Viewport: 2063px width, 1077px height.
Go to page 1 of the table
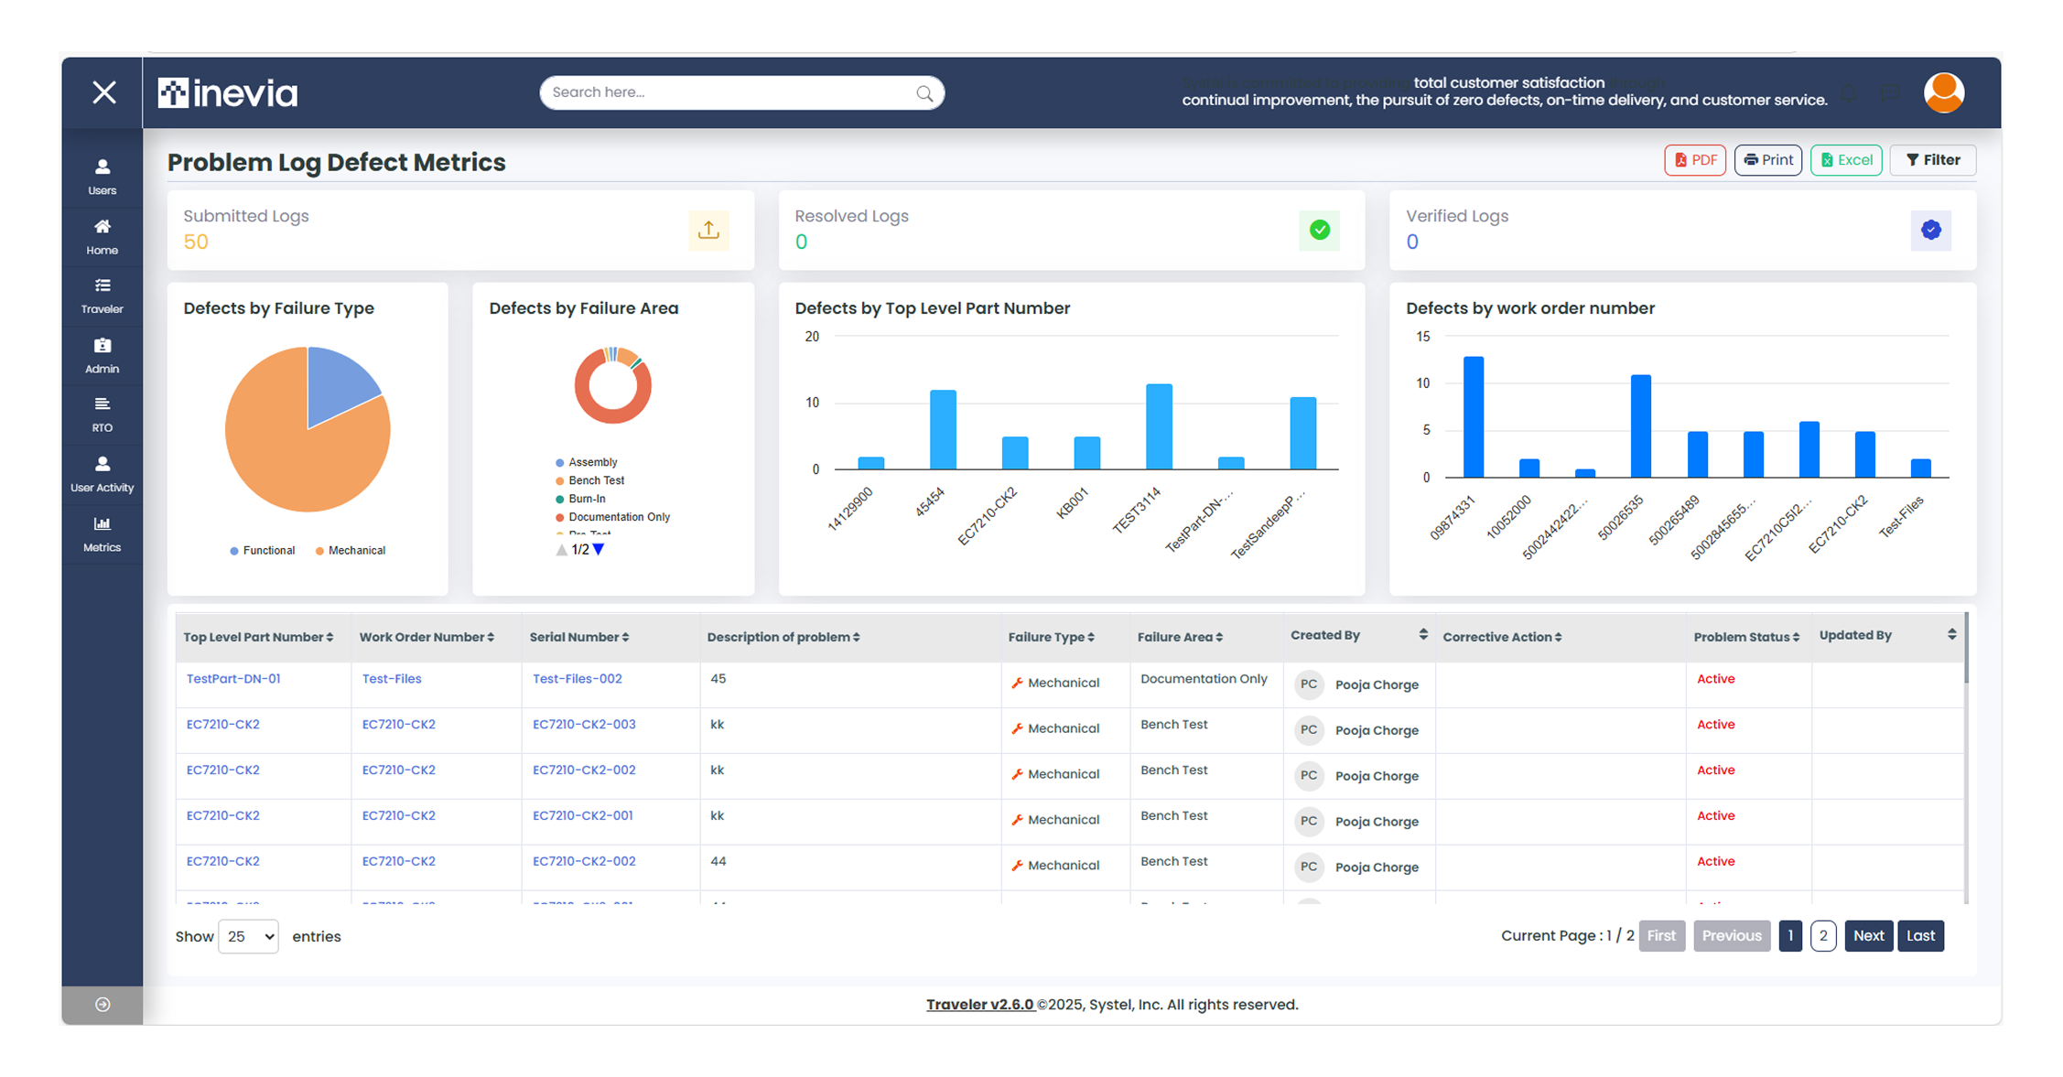pyautogui.click(x=1790, y=936)
